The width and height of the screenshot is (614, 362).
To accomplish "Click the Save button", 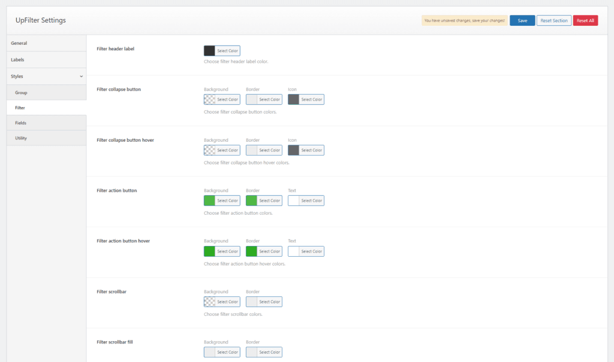I will 522,20.
